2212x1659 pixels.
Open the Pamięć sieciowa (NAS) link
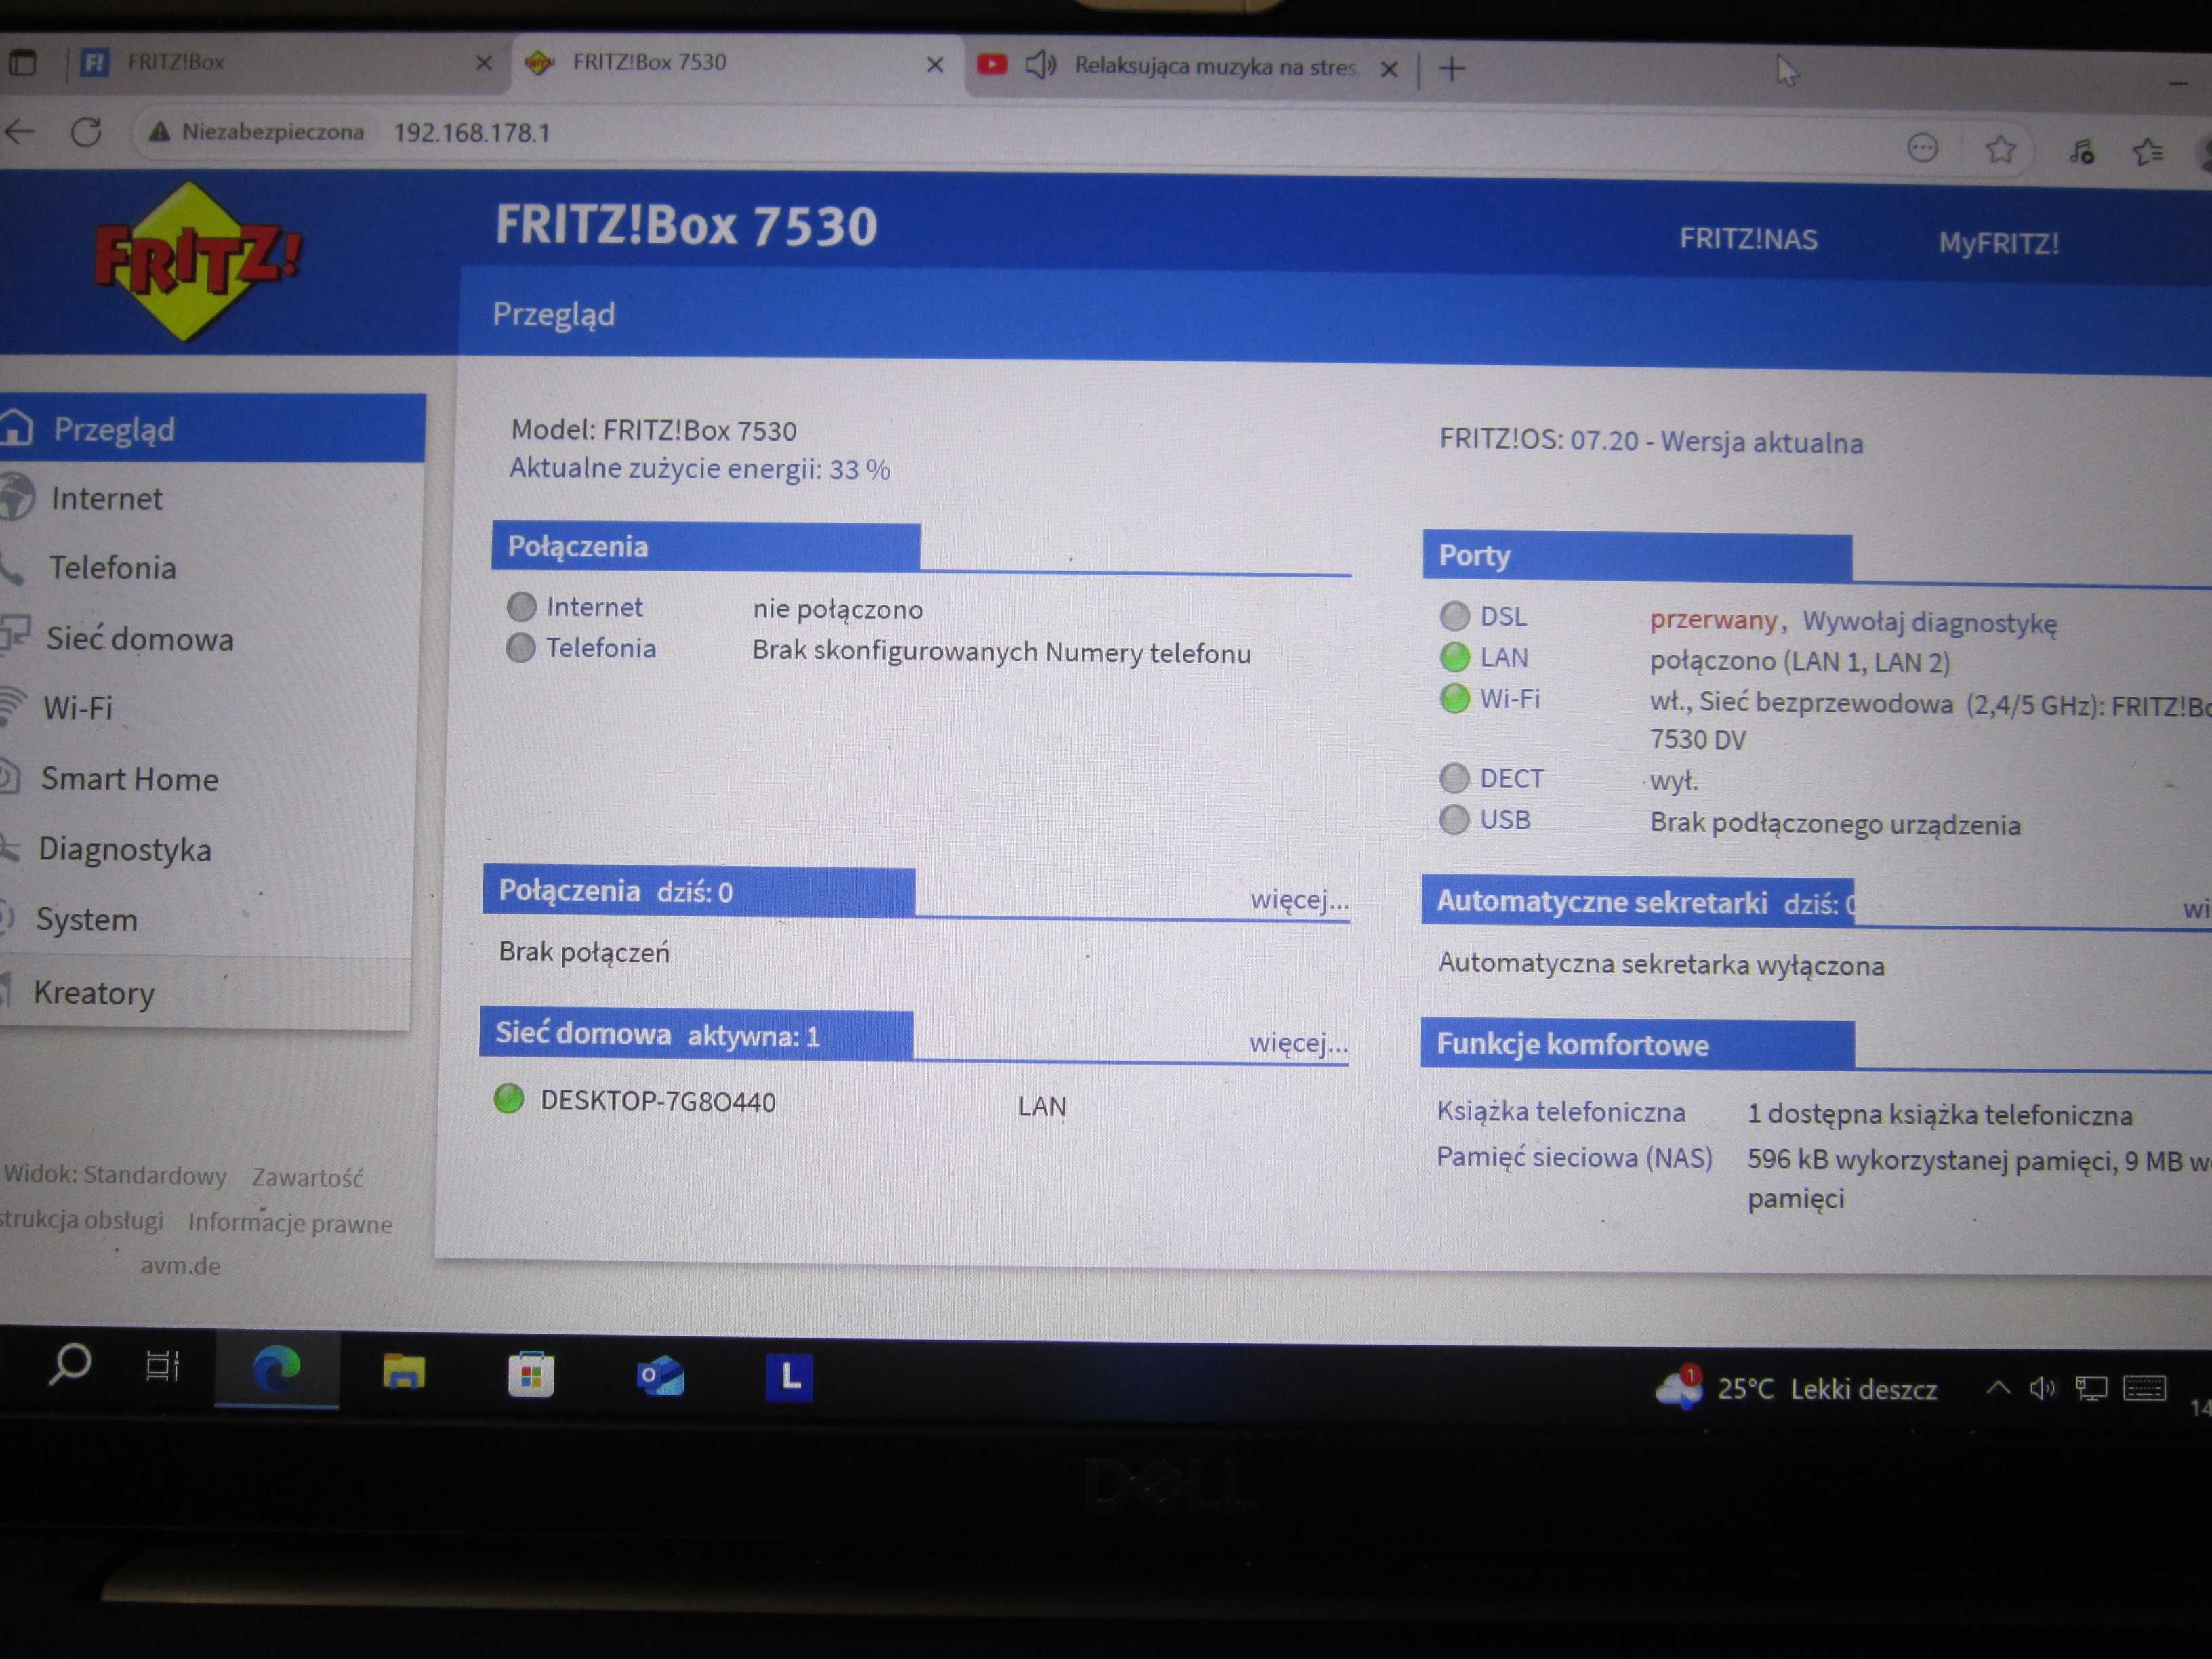pos(1574,1157)
